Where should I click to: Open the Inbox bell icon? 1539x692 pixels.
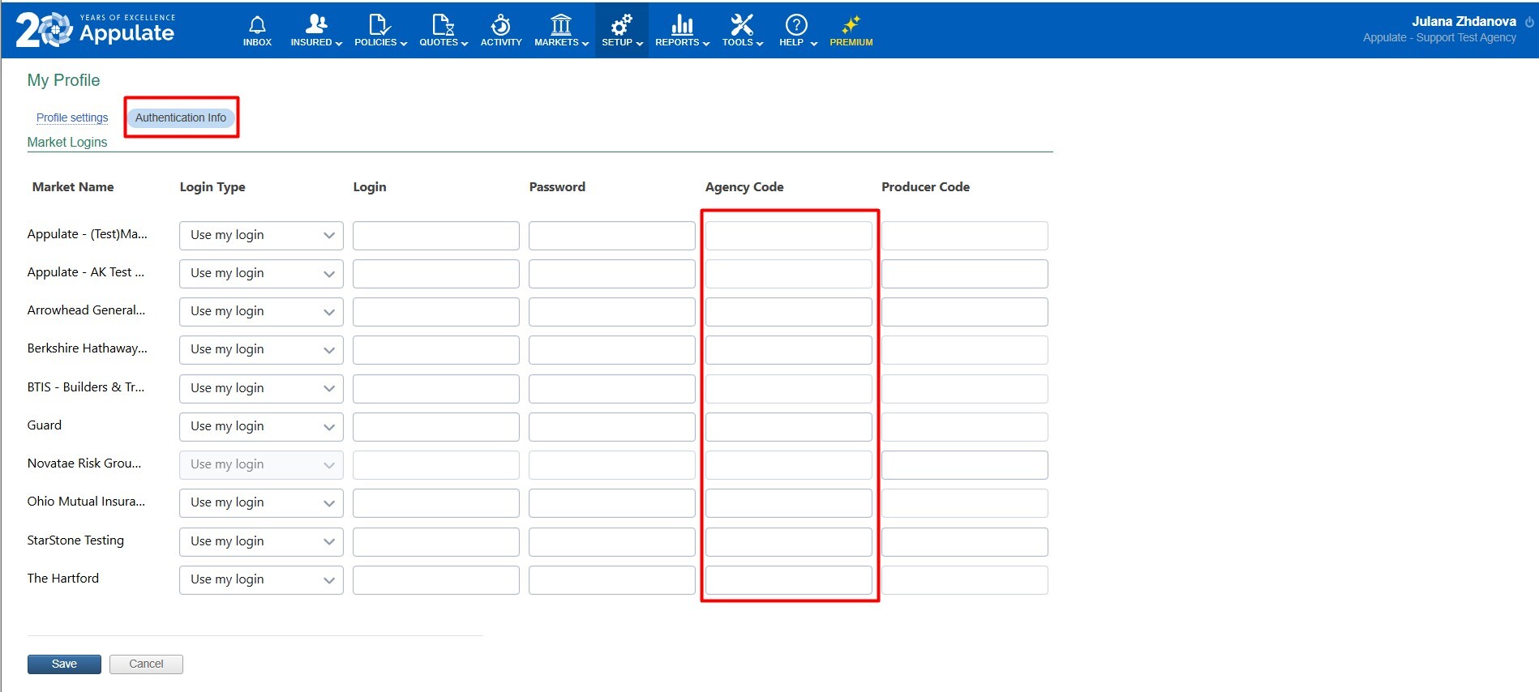tap(257, 25)
